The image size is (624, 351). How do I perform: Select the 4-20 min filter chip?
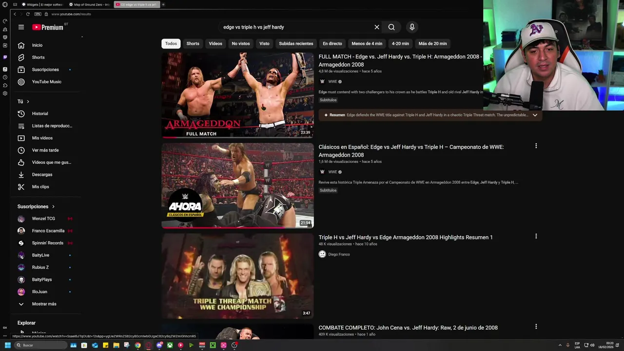point(400,43)
